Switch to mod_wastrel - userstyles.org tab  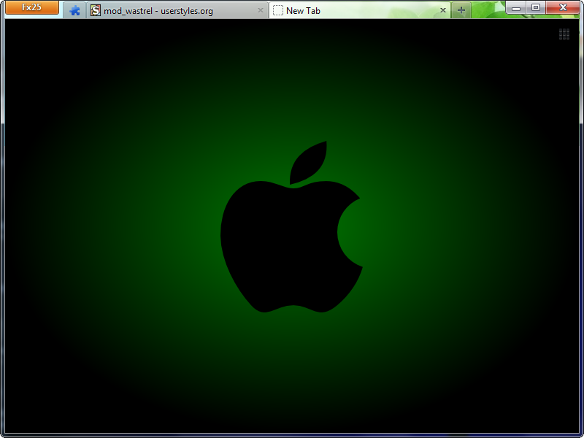point(177,10)
